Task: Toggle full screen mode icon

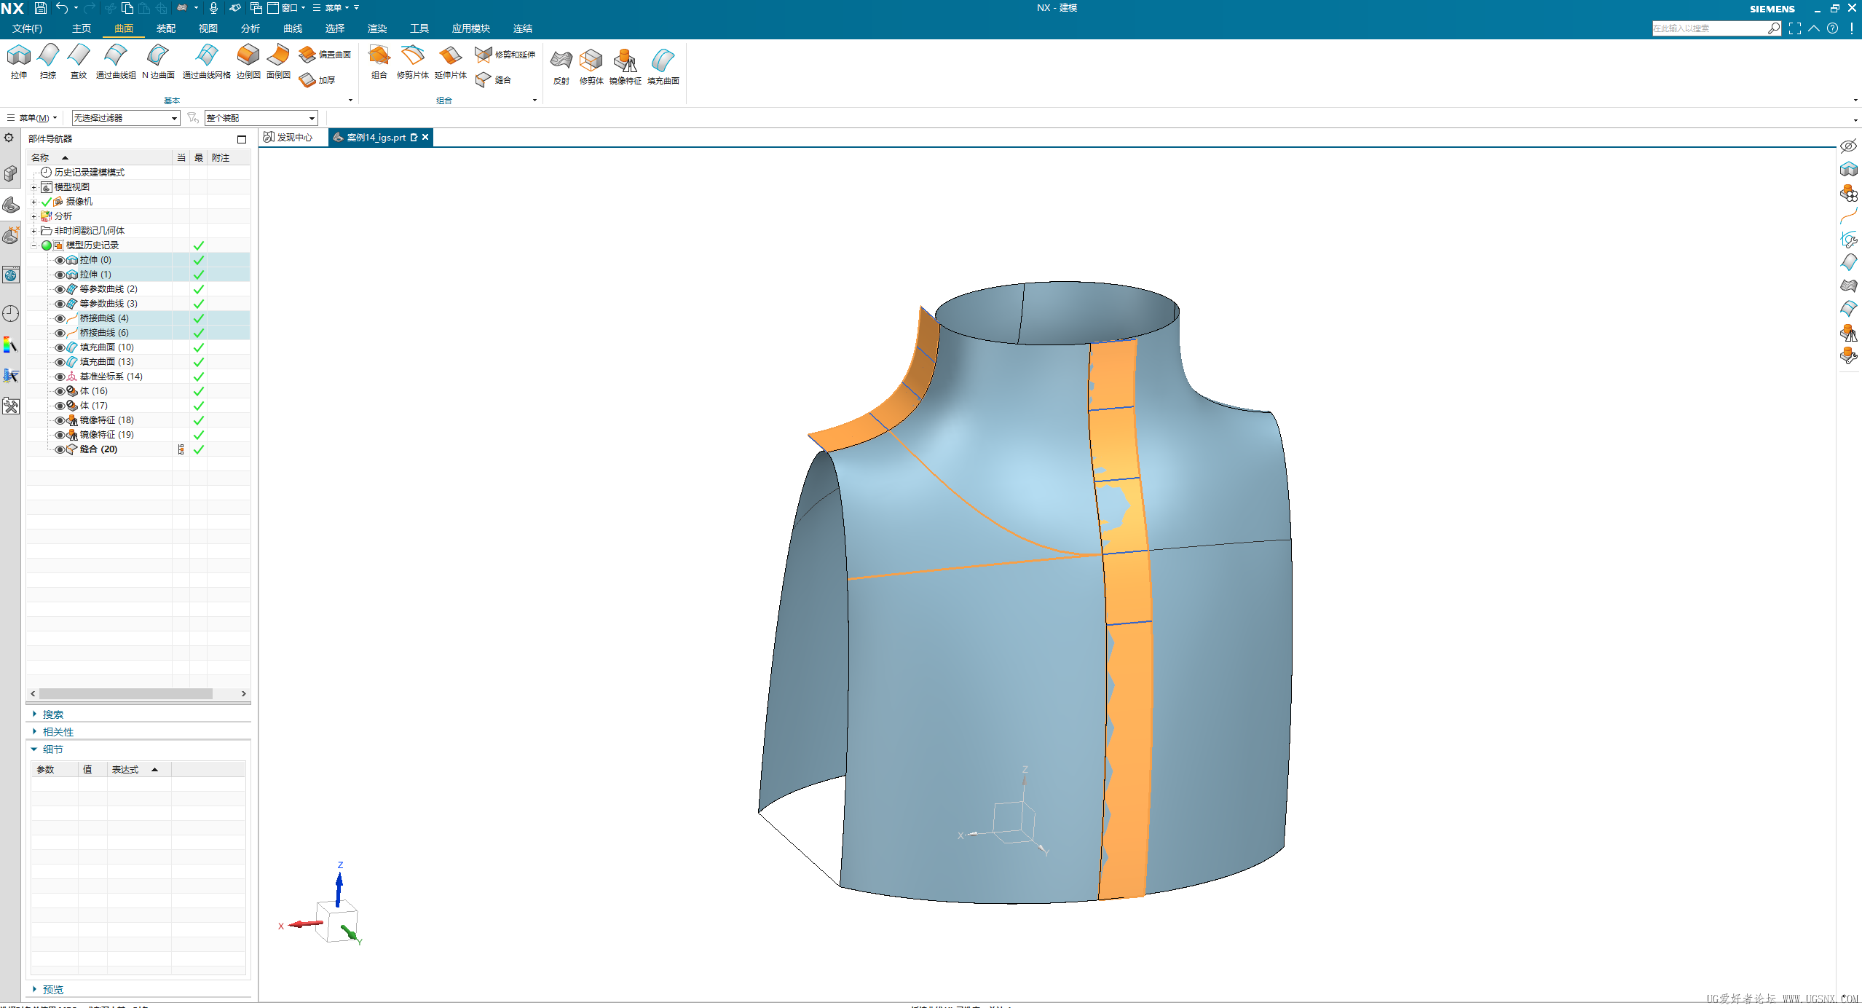Action: [1795, 28]
